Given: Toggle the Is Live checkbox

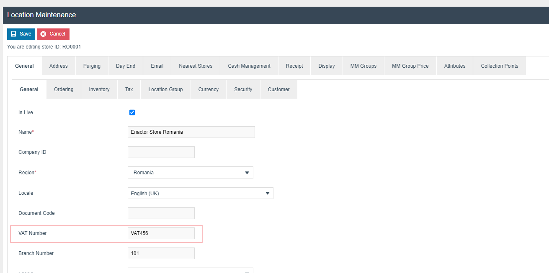Looking at the screenshot, I should 132,112.
